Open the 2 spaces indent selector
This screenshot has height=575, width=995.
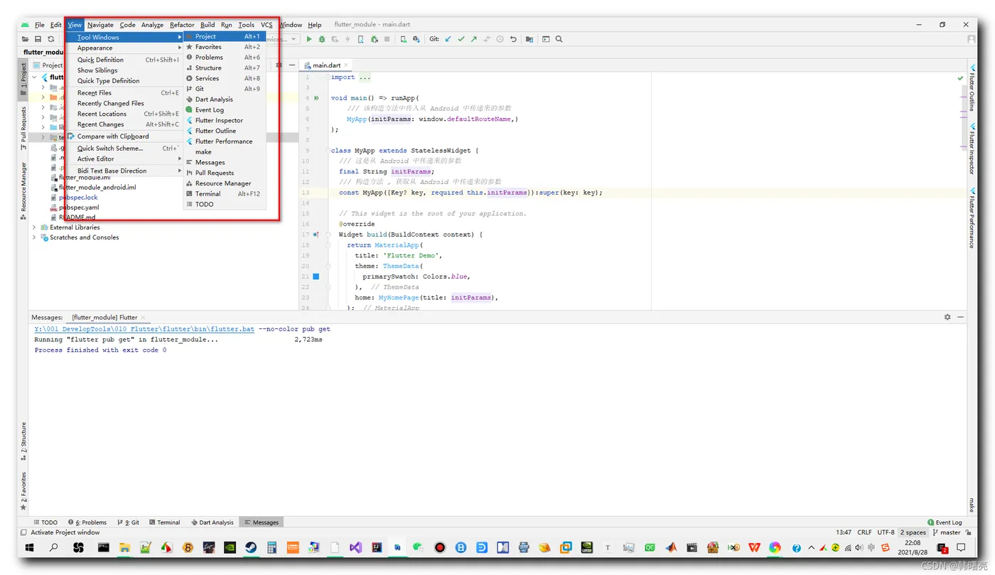pyautogui.click(x=913, y=532)
